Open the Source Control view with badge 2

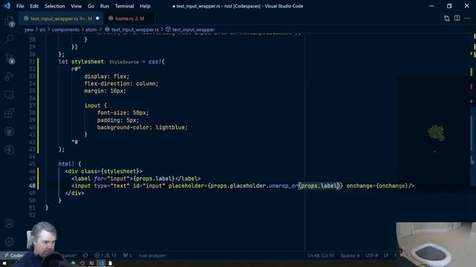pos(10,58)
